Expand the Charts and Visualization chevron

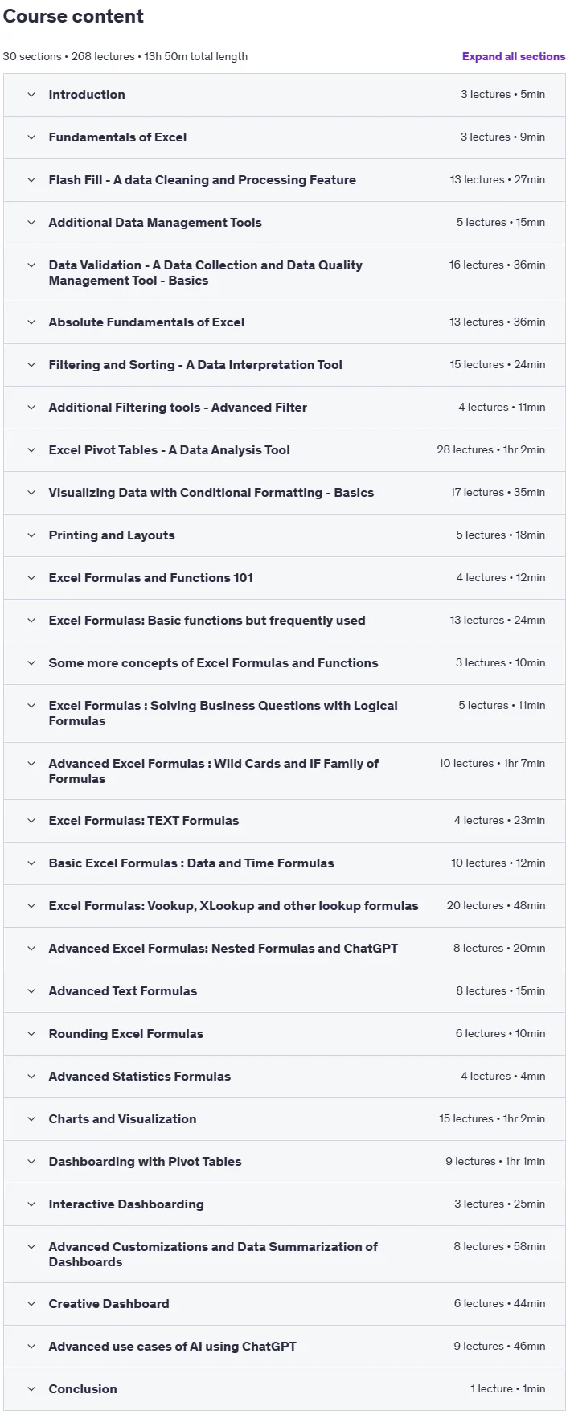coord(31,1119)
